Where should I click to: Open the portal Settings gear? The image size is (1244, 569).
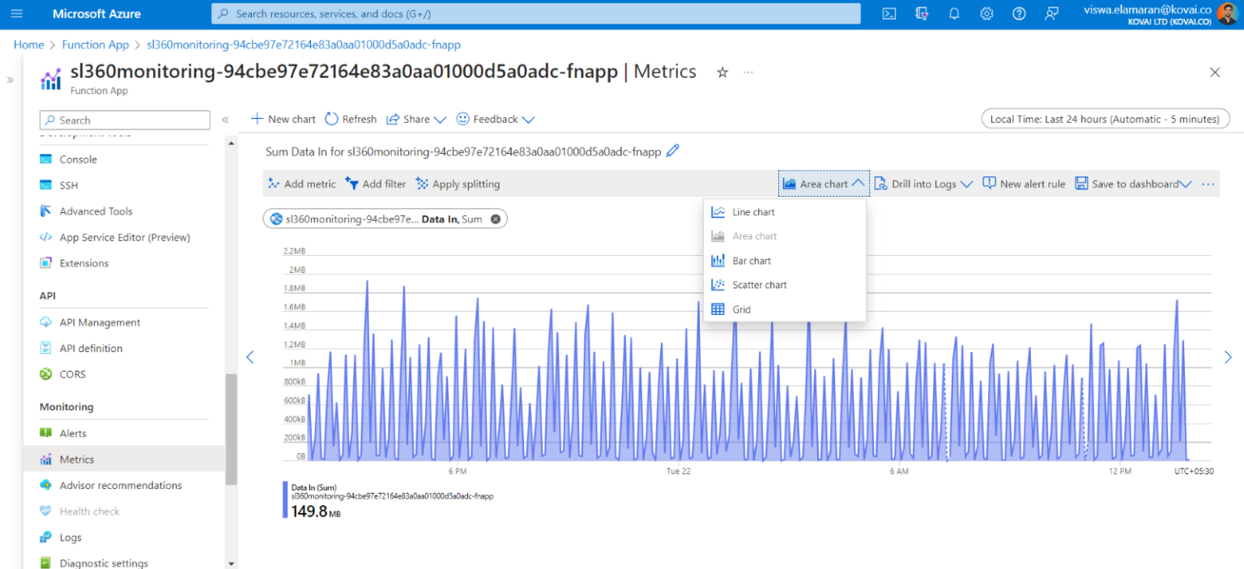(x=986, y=13)
